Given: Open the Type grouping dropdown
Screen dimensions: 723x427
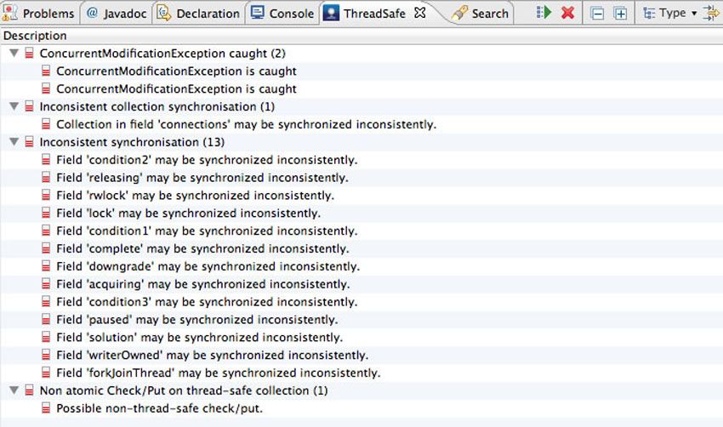Looking at the screenshot, I should click(x=669, y=13).
